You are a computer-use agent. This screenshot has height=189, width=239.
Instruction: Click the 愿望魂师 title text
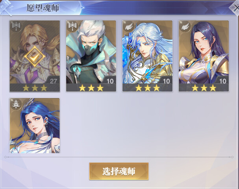[x=43, y=8]
